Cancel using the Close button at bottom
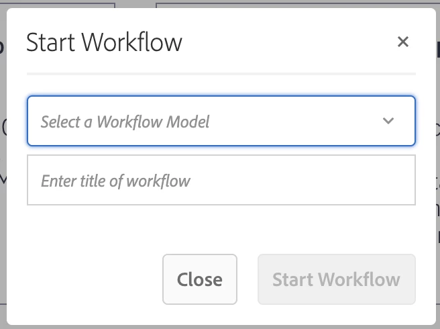The height and width of the screenshot is (329, 440). pyautogui.click(x=199, y=279)
